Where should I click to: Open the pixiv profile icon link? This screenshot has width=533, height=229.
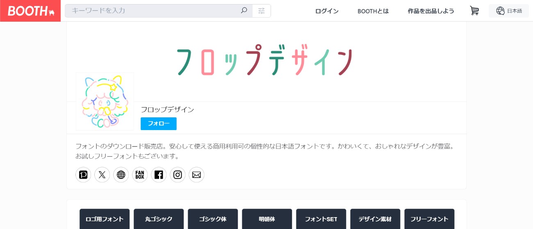[83, 175]
